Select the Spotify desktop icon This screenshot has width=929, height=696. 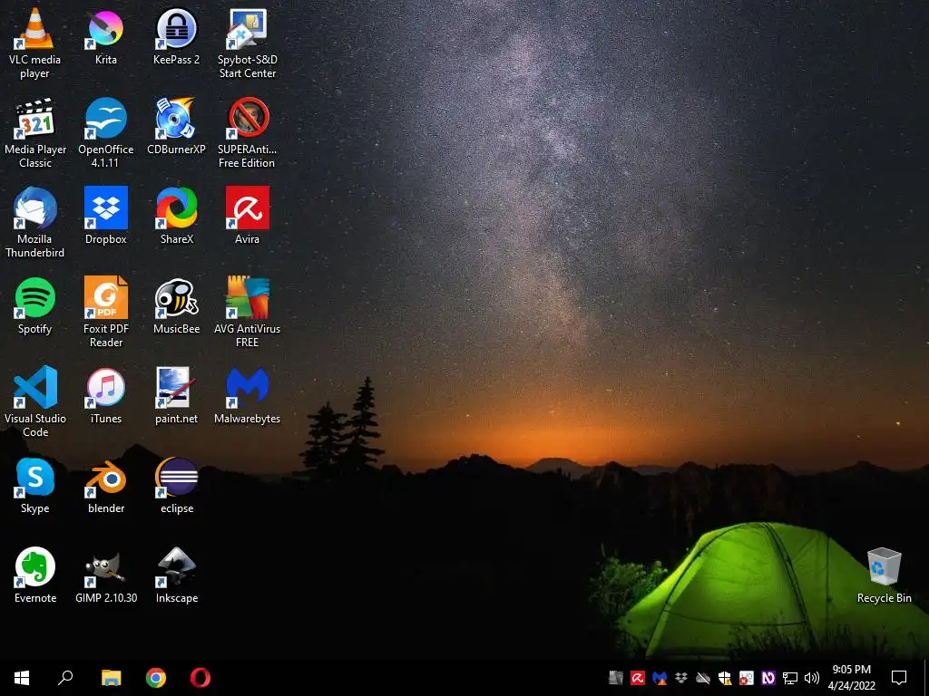(35, 306)
